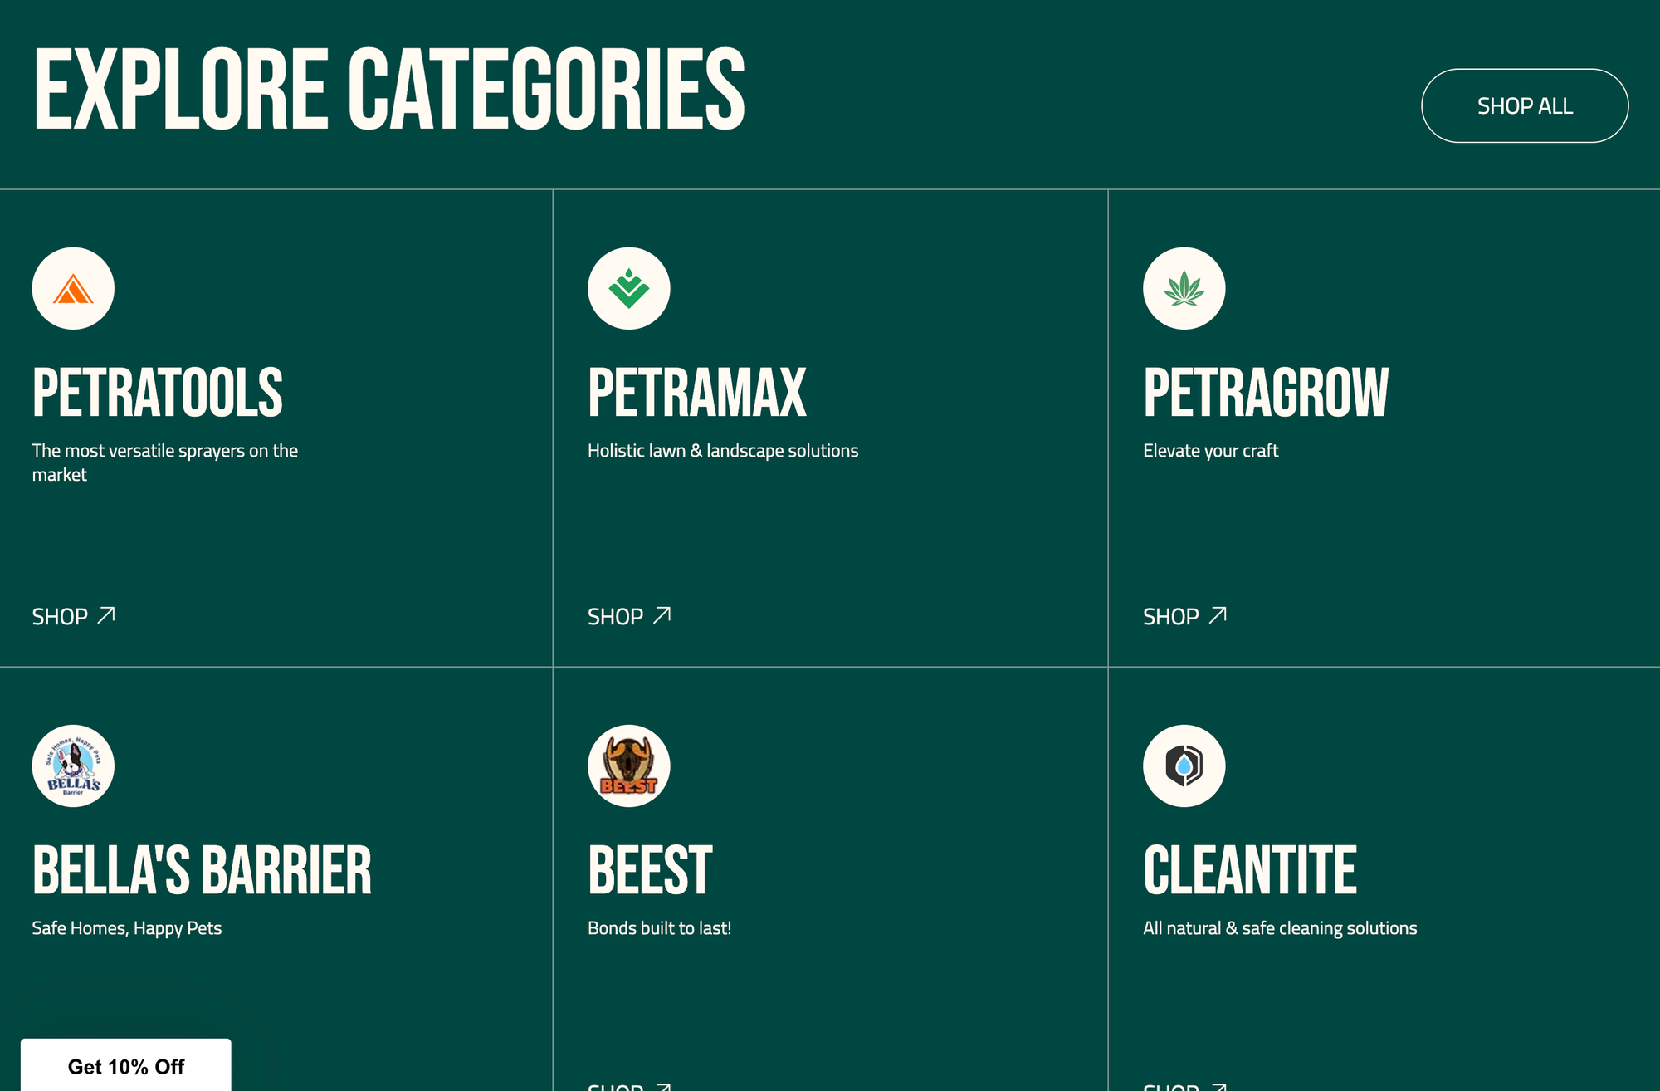Select the PETRAGROW category heading
Screen dimensions: 1660x1091
[x=1266, y=393]
